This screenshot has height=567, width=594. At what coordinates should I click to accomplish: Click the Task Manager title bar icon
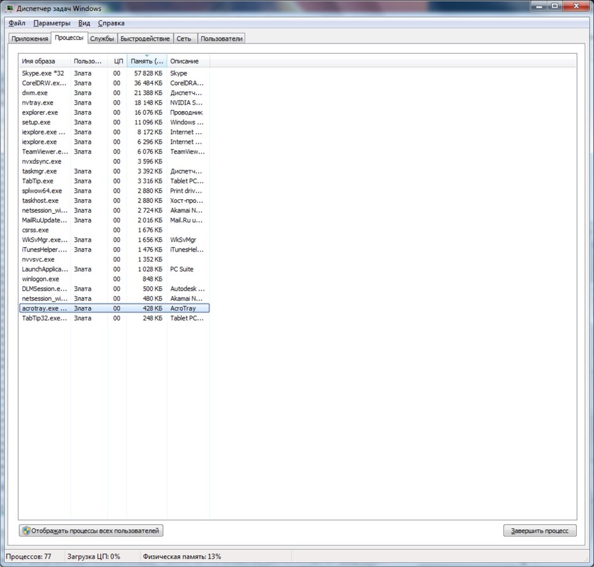click(9, 8)
